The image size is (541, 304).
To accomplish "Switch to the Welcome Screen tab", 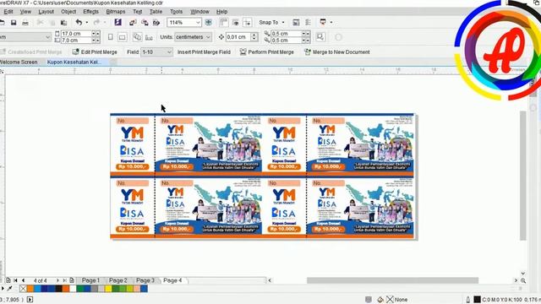I will pyautogui.click(x=19, y=62).
